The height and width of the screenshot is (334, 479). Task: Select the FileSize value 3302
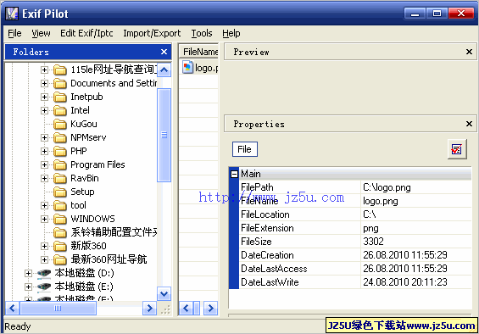(x=373, y=242)
